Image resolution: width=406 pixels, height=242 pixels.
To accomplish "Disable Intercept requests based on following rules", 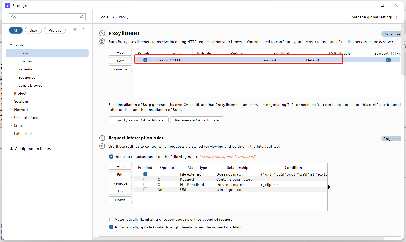I will pyautogui.click(x=111, y=157).
